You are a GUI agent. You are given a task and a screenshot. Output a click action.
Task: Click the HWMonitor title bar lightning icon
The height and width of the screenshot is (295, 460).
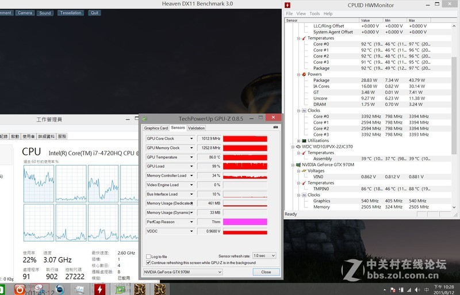tap(287, 5)
